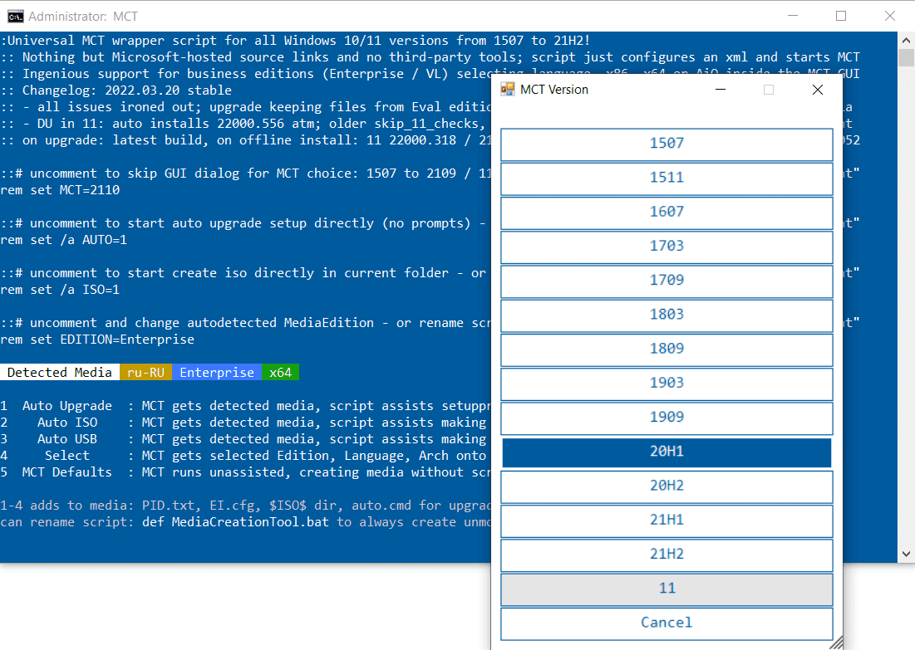The height and width of the screenshot is (650, 915).
Task: Select Windows 11 button
Action: (x=667, y=590)
